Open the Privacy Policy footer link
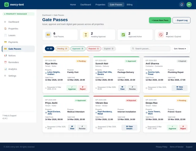 pos(161,147)
